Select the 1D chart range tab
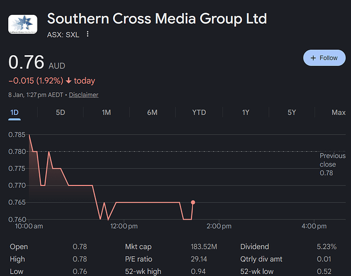The width and height of the screenshot is (351, 276). point(15,113)
